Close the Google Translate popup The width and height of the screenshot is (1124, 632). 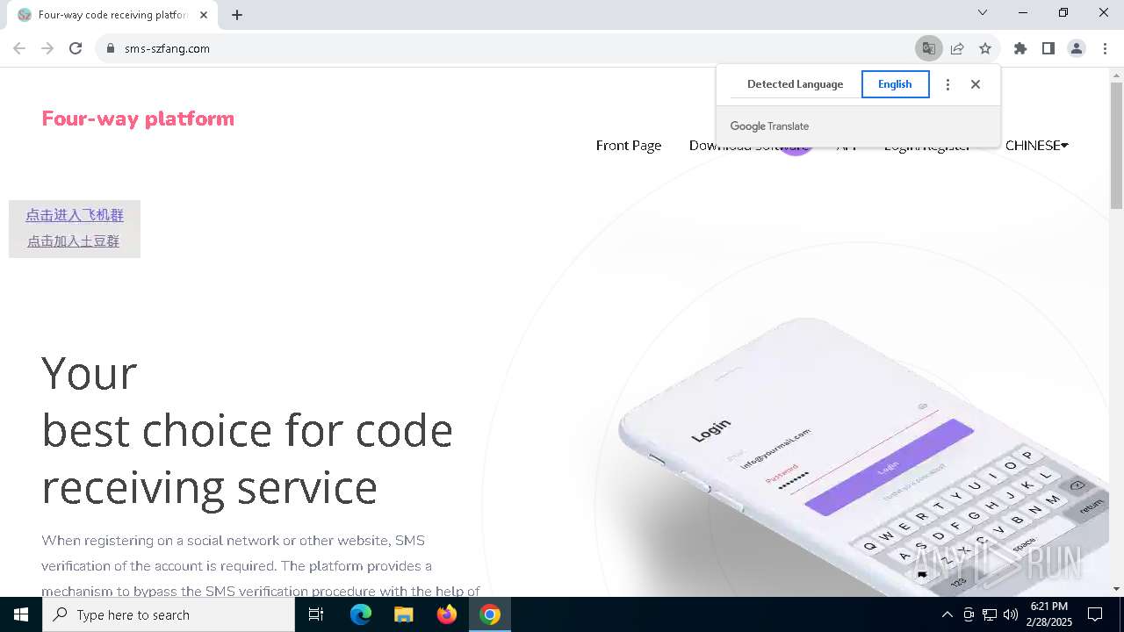(976, 84)
